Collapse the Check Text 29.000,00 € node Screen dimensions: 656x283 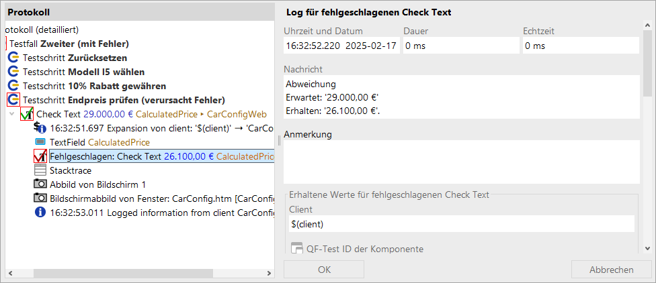[11, 114]
